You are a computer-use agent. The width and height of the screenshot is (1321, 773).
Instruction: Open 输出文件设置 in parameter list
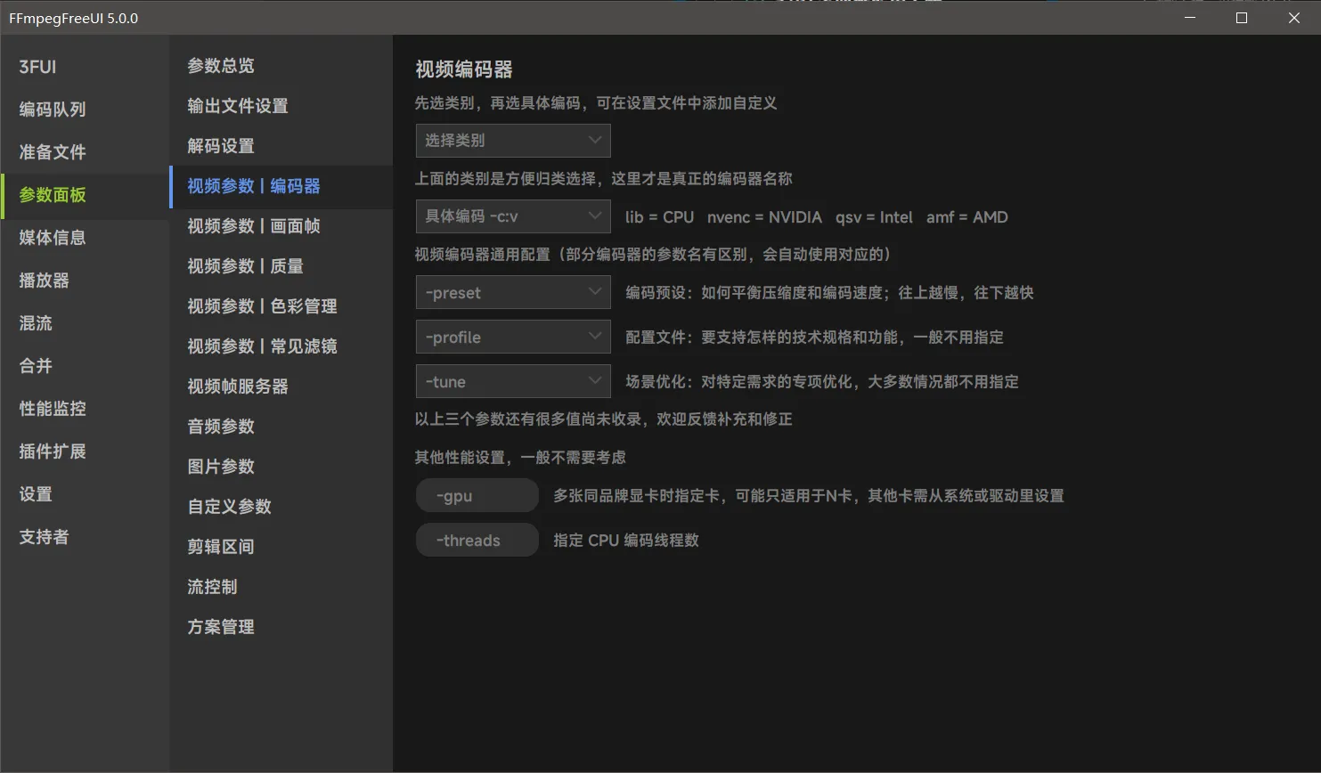tap(238, 106)
